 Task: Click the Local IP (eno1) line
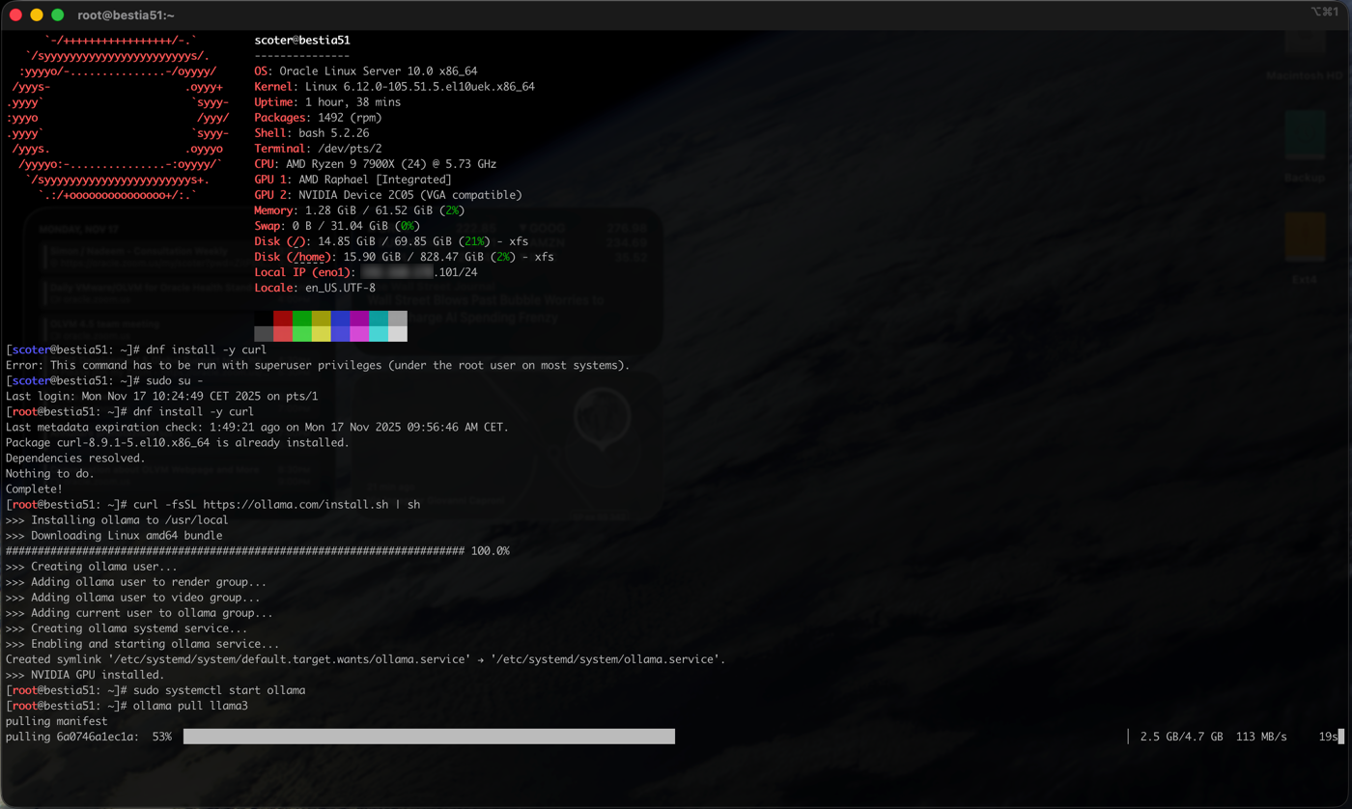tap(366, 272)
